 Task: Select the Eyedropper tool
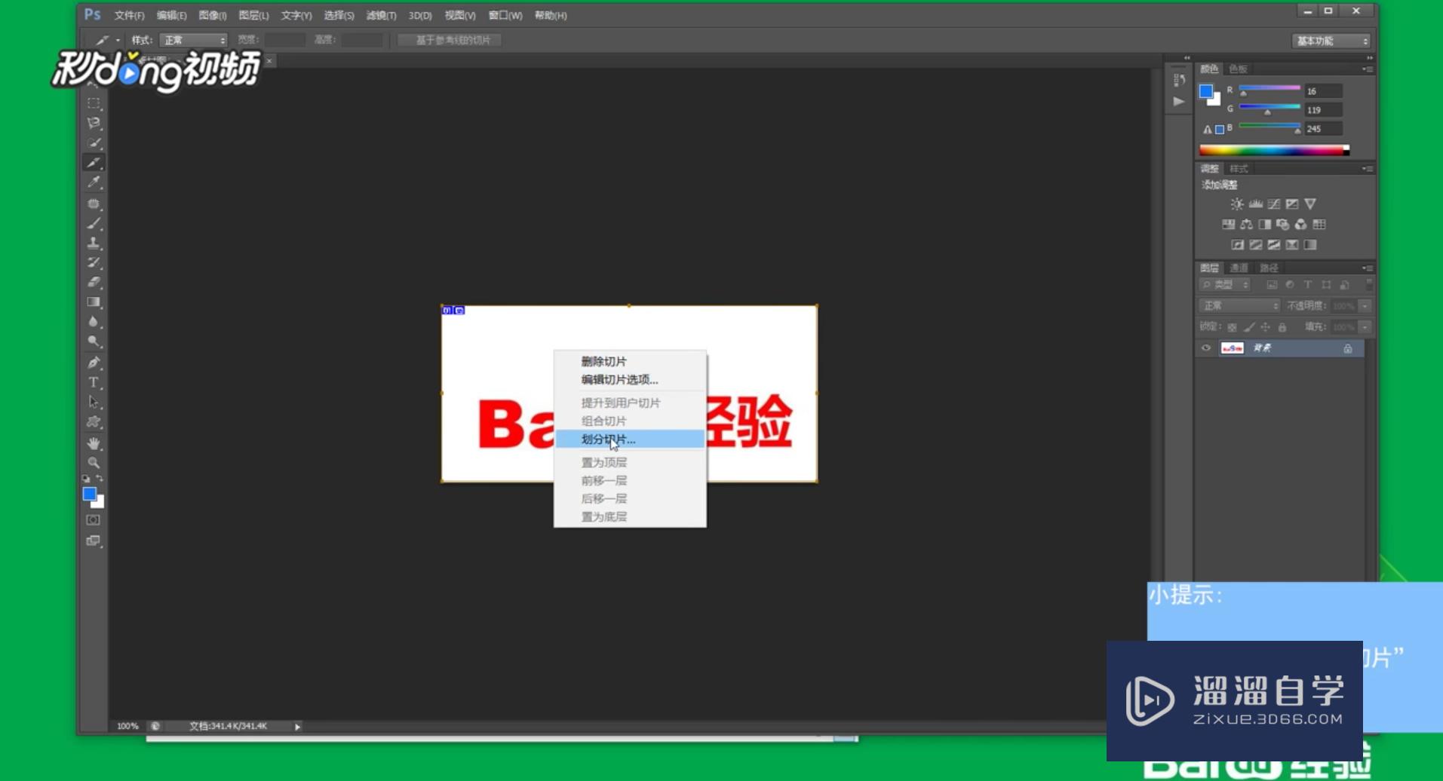pyautogui.click(x=94, y=182)
